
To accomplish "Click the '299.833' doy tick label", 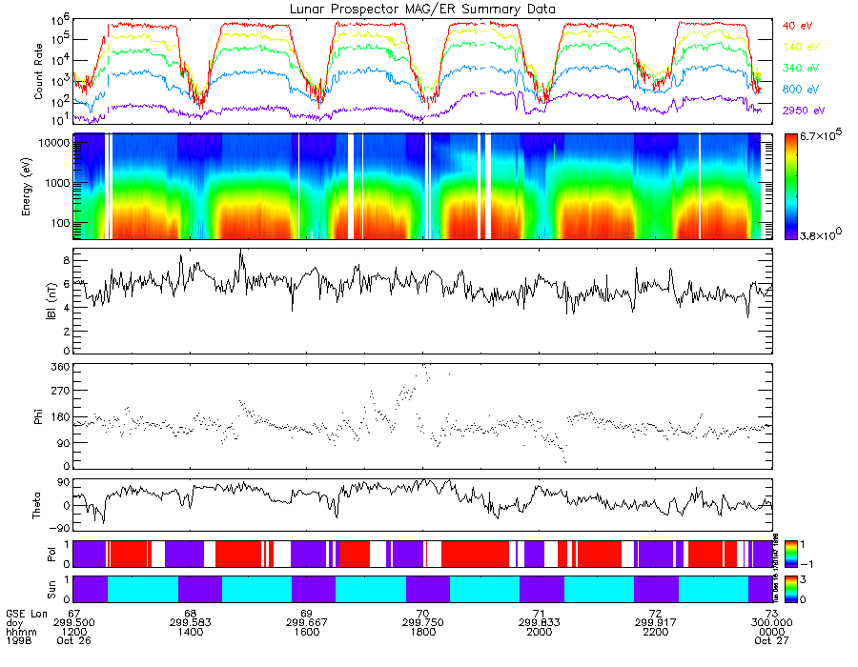I will click(539, 623).
